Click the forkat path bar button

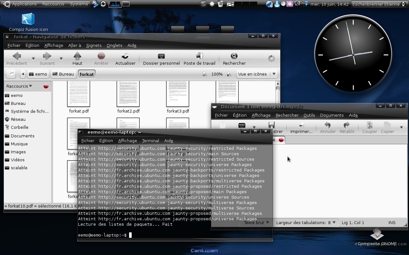[x=87, y=74]
